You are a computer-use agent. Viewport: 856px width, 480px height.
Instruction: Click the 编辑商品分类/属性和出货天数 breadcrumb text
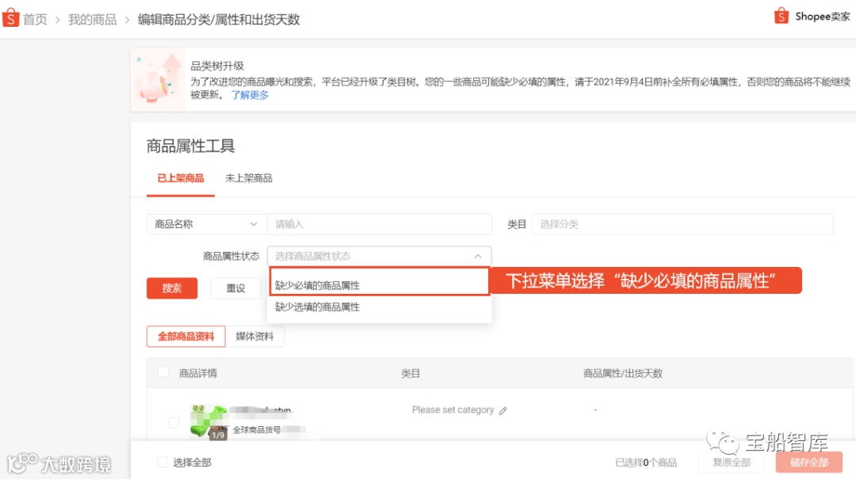[x=219, y=20]
